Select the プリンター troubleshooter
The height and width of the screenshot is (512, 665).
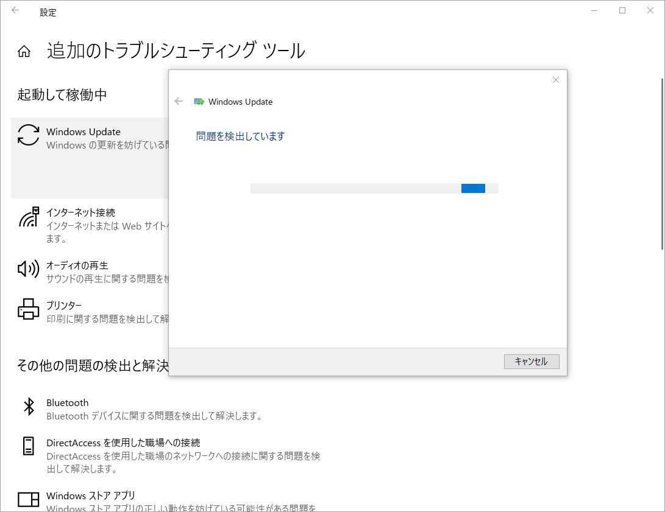(90, 312)
